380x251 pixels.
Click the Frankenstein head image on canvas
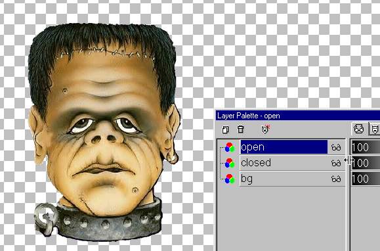click(x=104, y=131)
